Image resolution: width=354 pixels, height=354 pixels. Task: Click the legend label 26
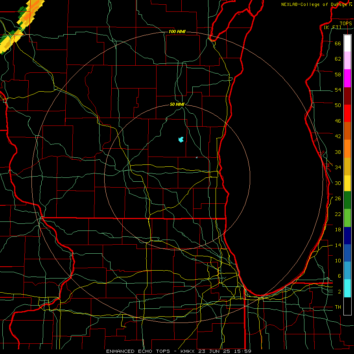(338, 199)
